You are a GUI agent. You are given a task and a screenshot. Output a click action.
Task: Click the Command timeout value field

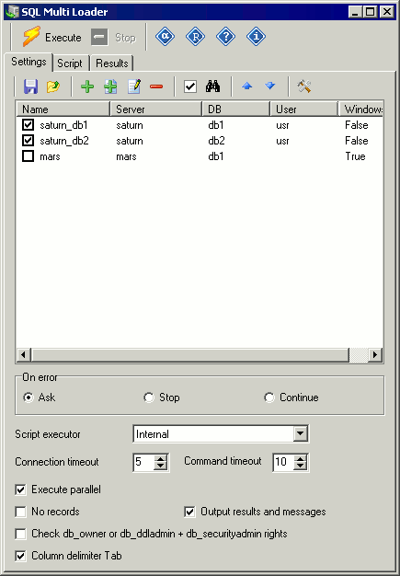pyautogui.click(x=283, y=462)
